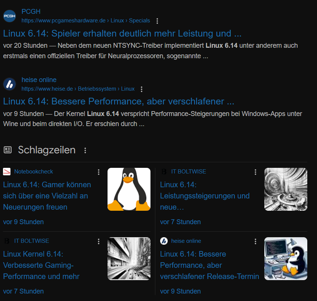Open the Tux penguin thumbnail on the Notebookcheck card
This screenshot has width=317, height=301.
click(x=129, y=189)
